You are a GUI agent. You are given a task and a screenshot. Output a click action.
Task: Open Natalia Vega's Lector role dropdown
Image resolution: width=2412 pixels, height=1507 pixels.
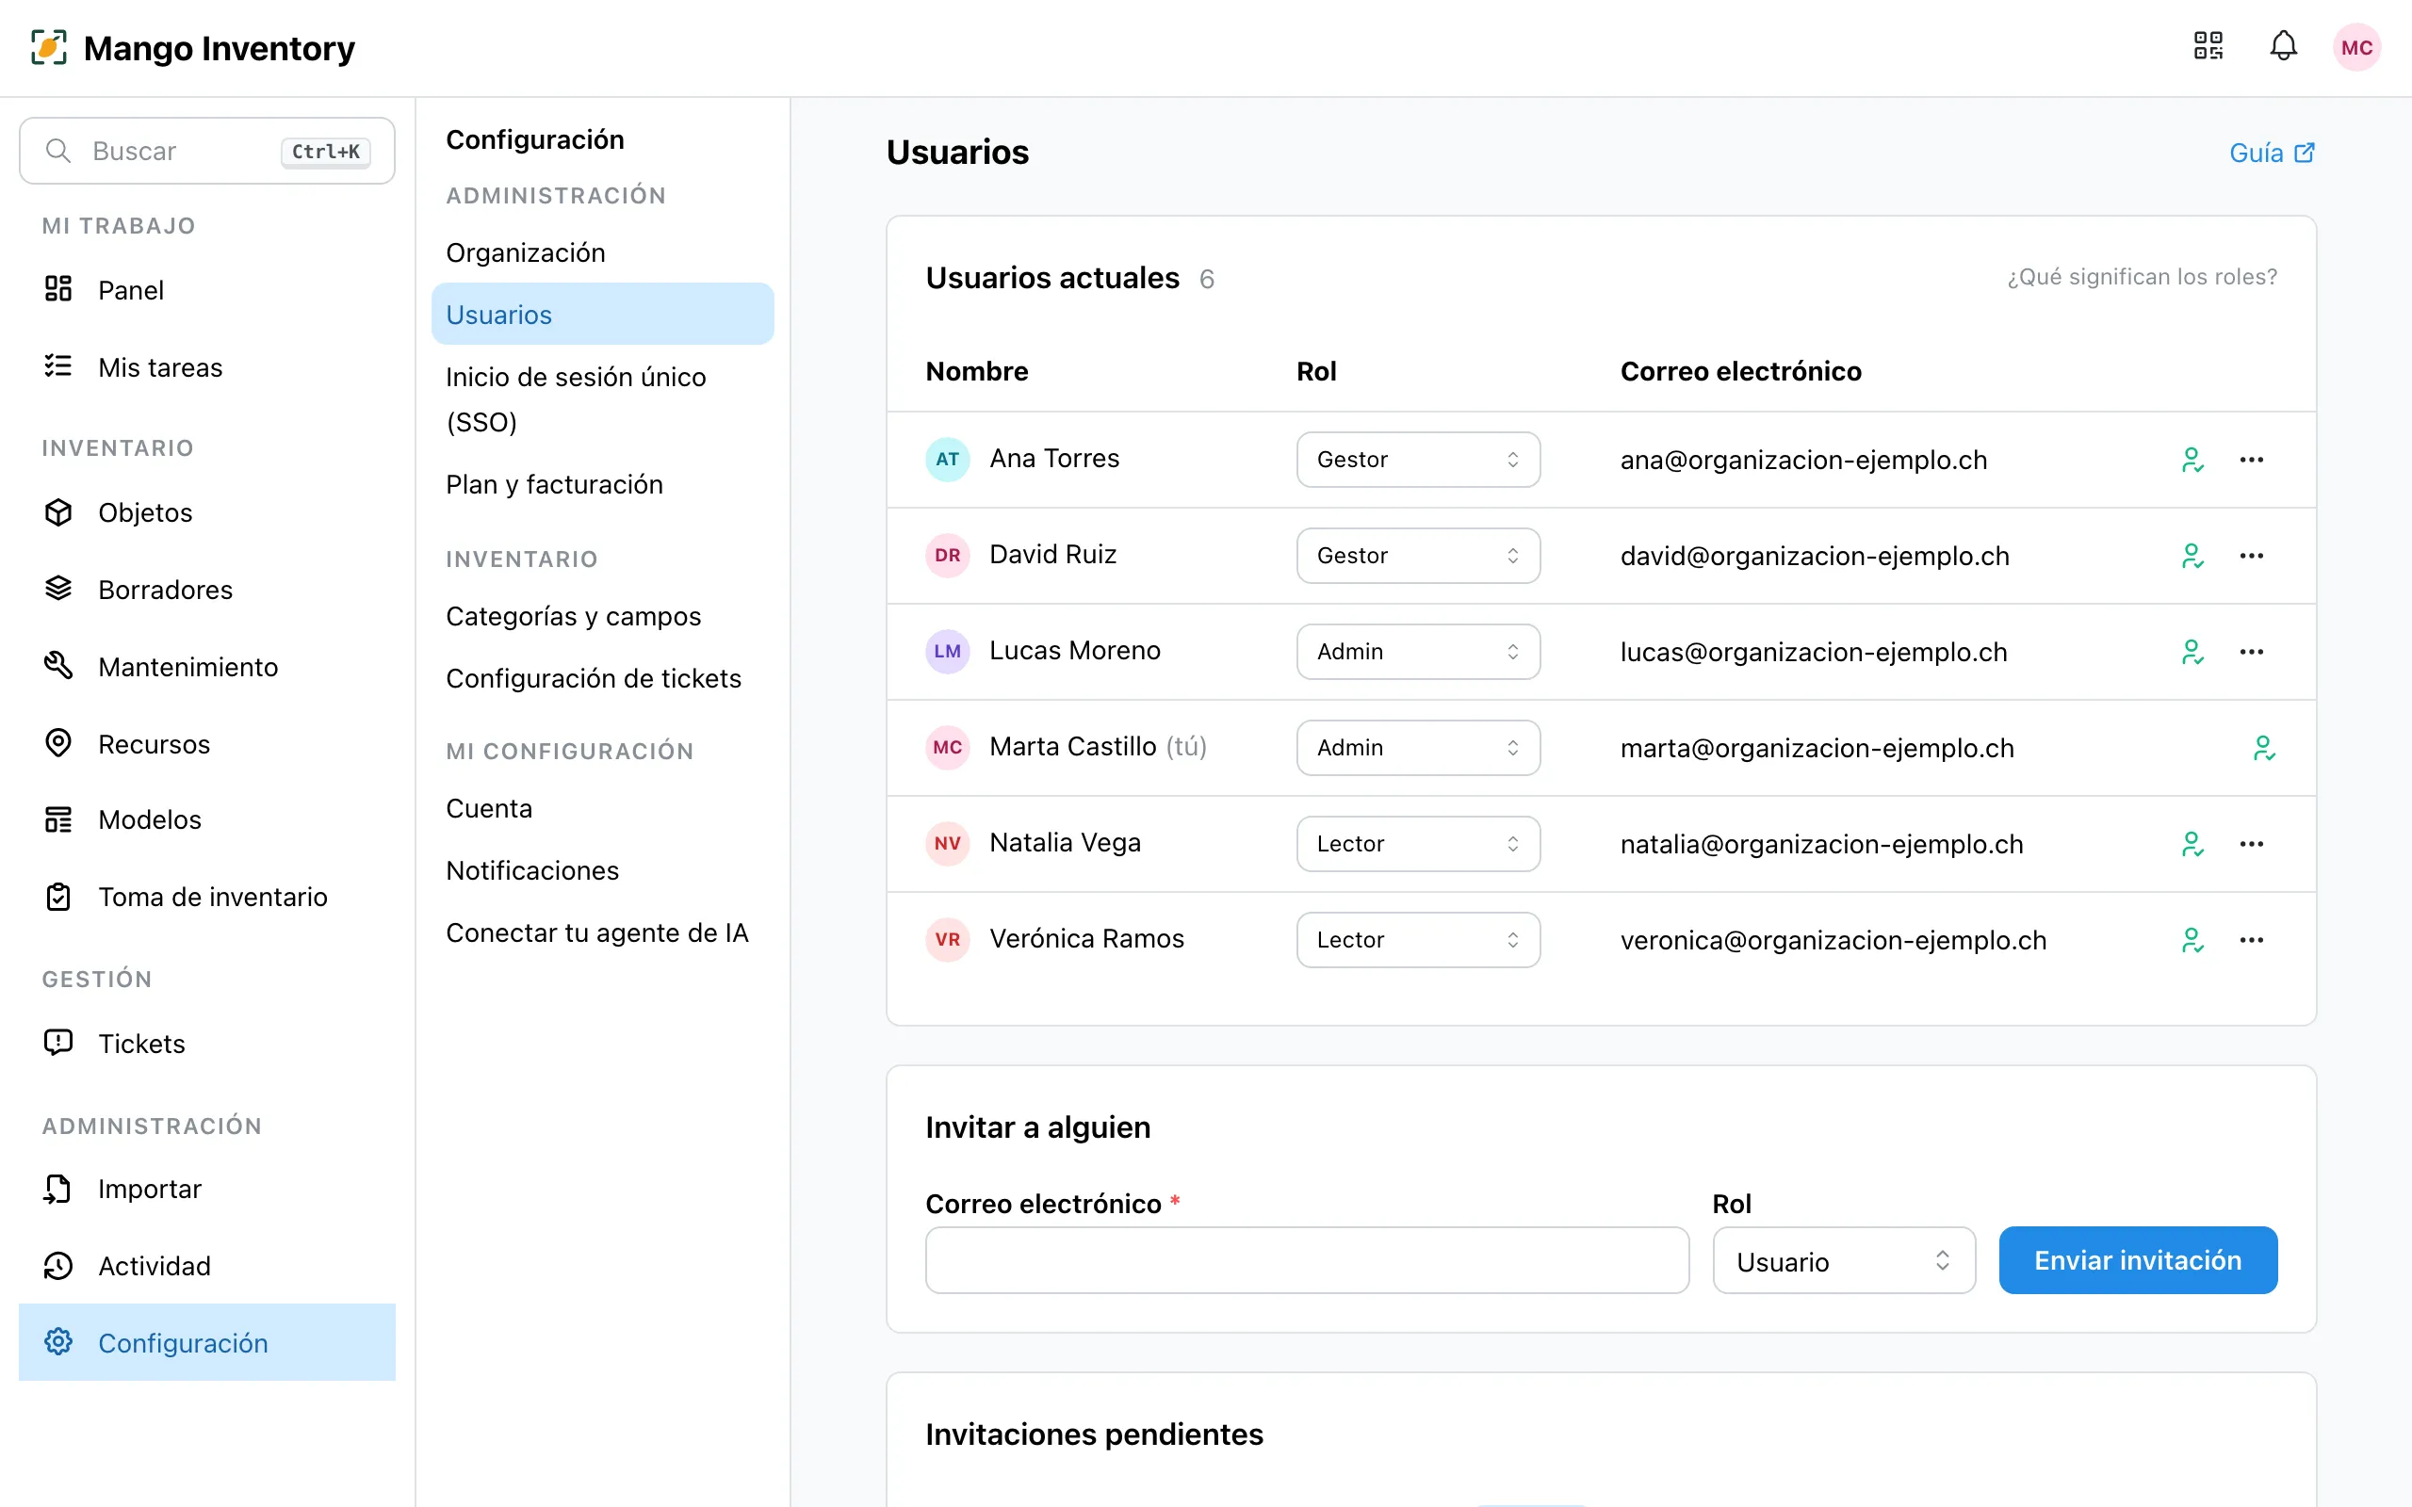point(1417,844)
